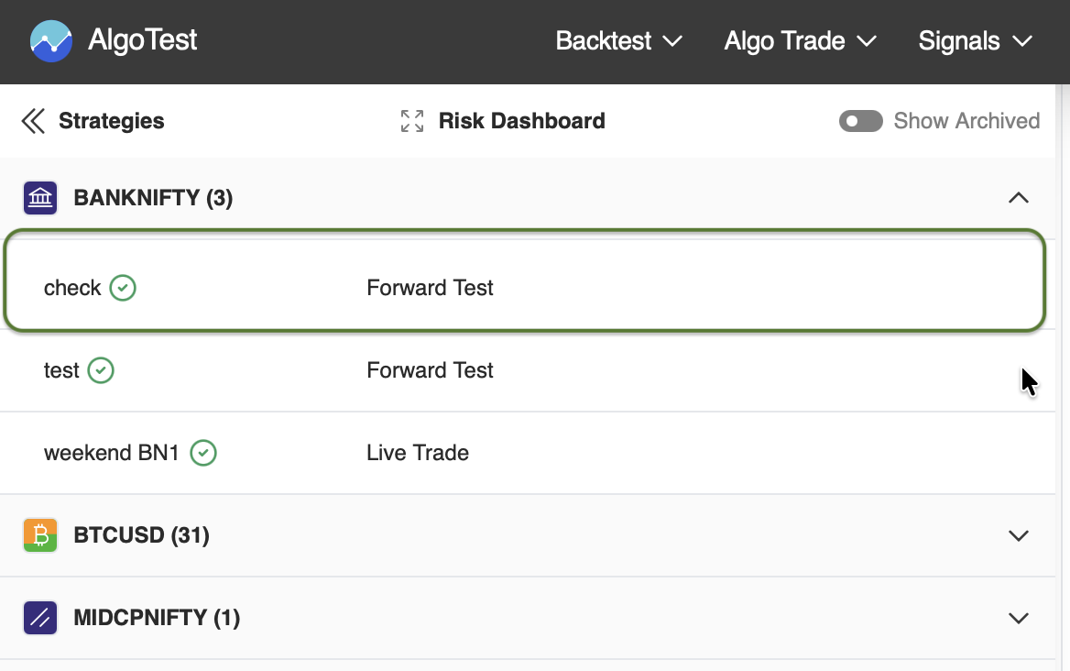Click green check icon beside weekend BN1

203,453
